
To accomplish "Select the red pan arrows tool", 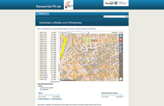I will 121,40.
